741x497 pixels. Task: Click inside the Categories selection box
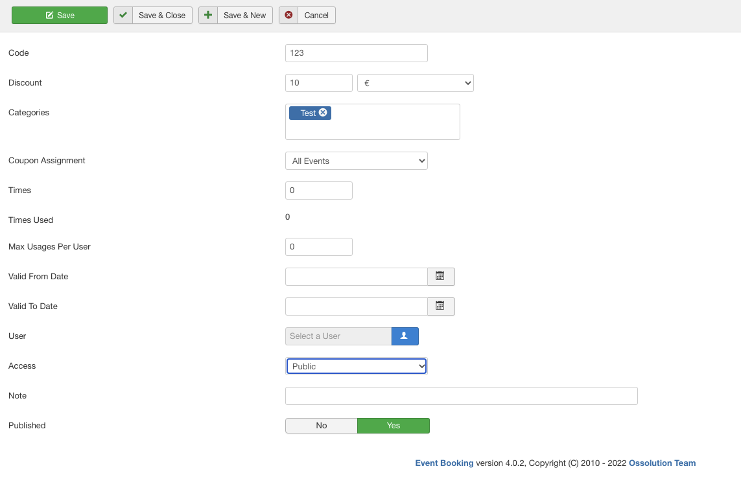click(x=389, y=128)
